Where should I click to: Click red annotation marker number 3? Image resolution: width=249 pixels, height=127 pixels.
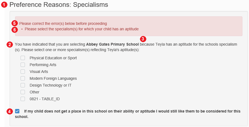(x=143, y=39)
